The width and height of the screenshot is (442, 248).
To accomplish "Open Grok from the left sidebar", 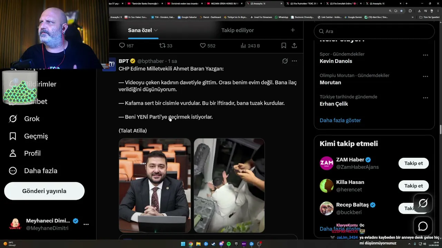I will pyautogui.click(x=24, y=119).
